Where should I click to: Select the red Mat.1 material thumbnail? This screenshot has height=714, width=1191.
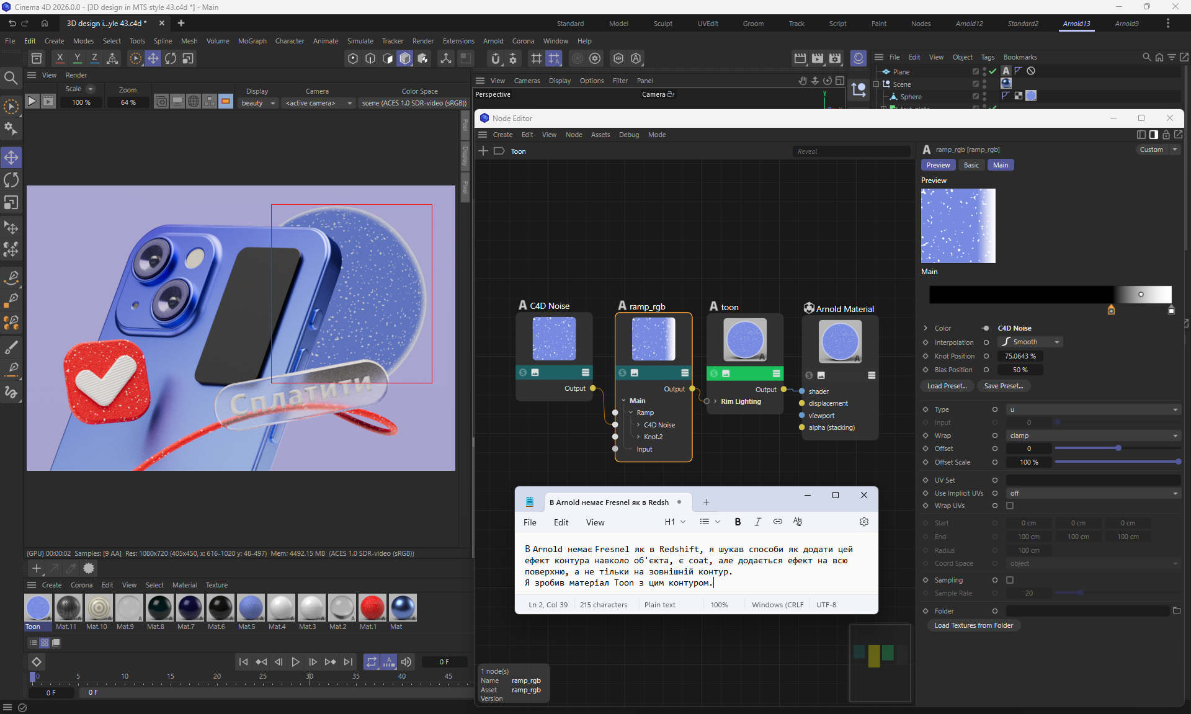372,607
